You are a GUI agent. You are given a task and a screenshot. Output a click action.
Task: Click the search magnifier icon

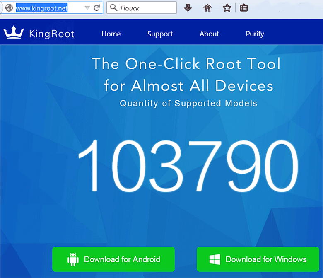pos(113,7)
